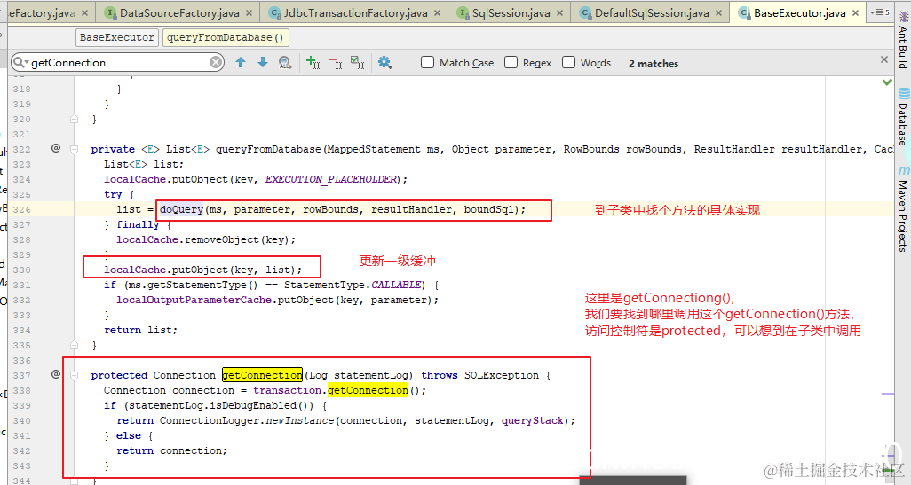Add selection for next occurrence icon

[313, 62]
